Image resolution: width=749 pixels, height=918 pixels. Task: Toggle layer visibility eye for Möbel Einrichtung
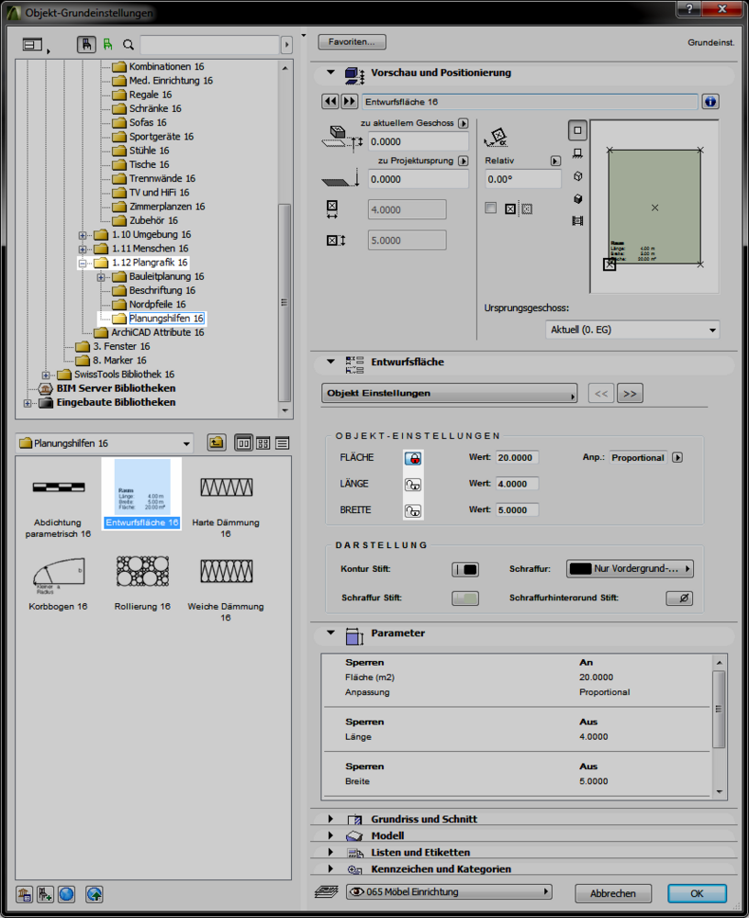(356, 891)
